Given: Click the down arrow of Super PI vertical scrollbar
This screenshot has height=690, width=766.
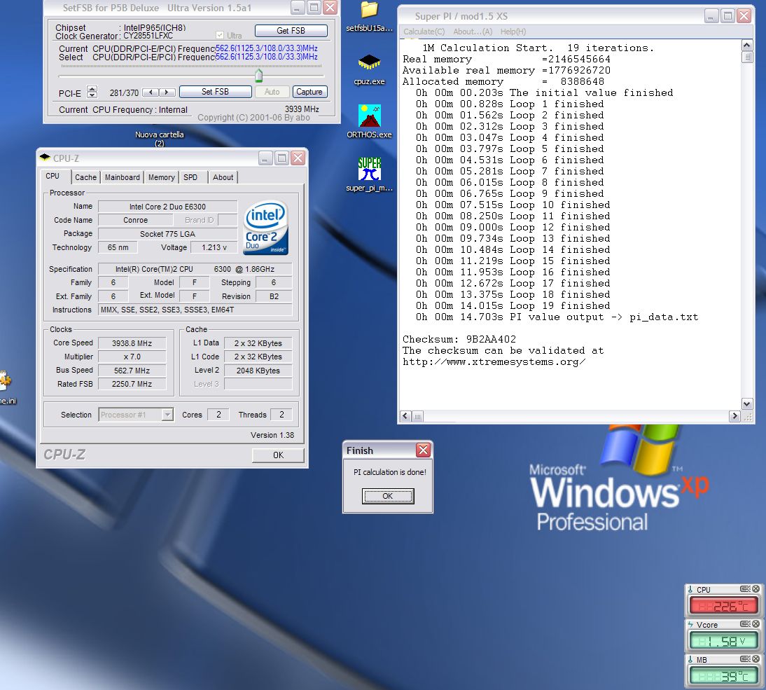Looking at the screenshot, I should click(747, 404).
